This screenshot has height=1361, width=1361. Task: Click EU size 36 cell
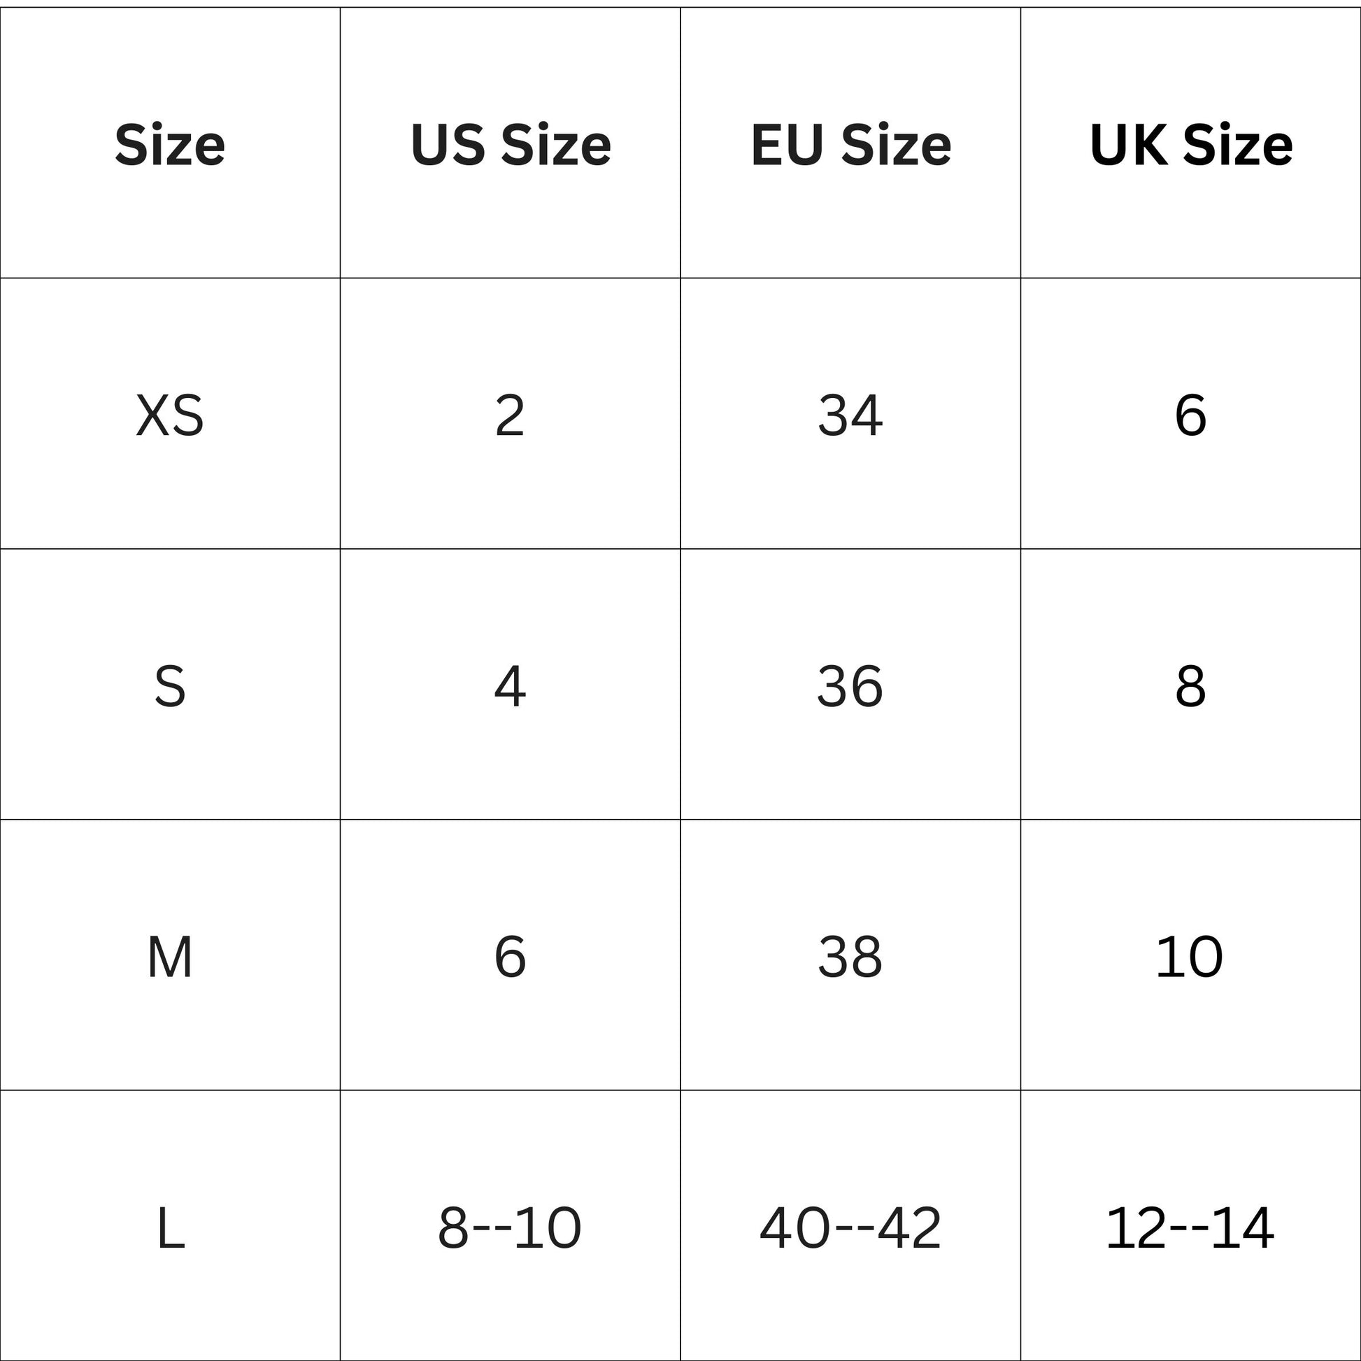(850, 686)
